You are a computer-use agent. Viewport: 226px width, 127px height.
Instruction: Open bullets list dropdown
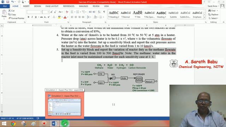(x=75, y=12)
